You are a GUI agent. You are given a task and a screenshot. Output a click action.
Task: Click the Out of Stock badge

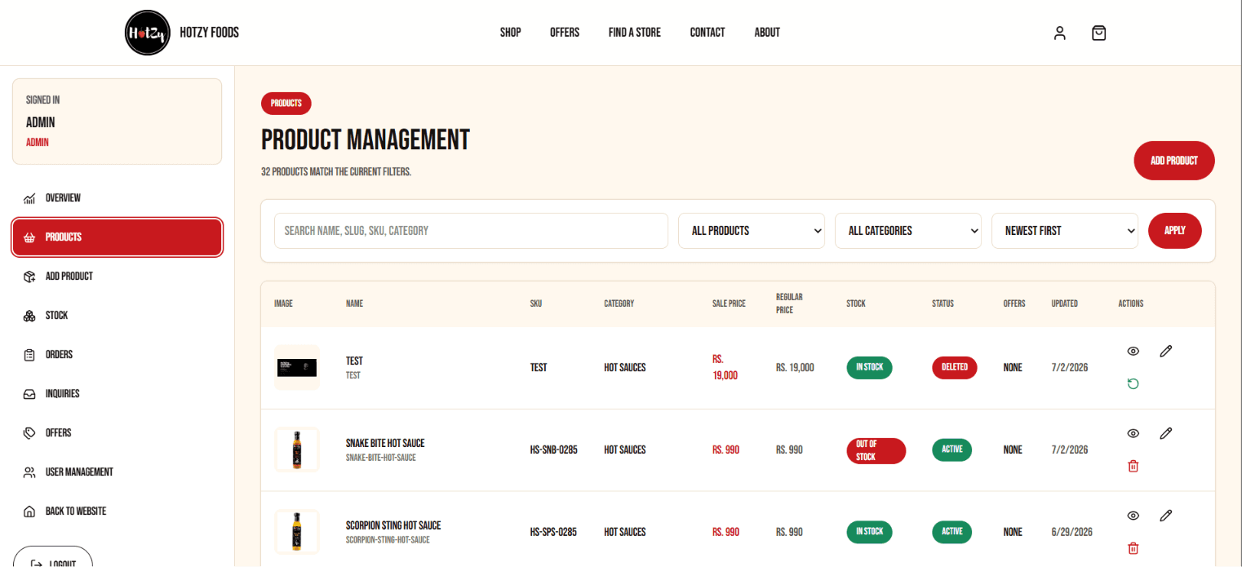(x=876, y=451)
